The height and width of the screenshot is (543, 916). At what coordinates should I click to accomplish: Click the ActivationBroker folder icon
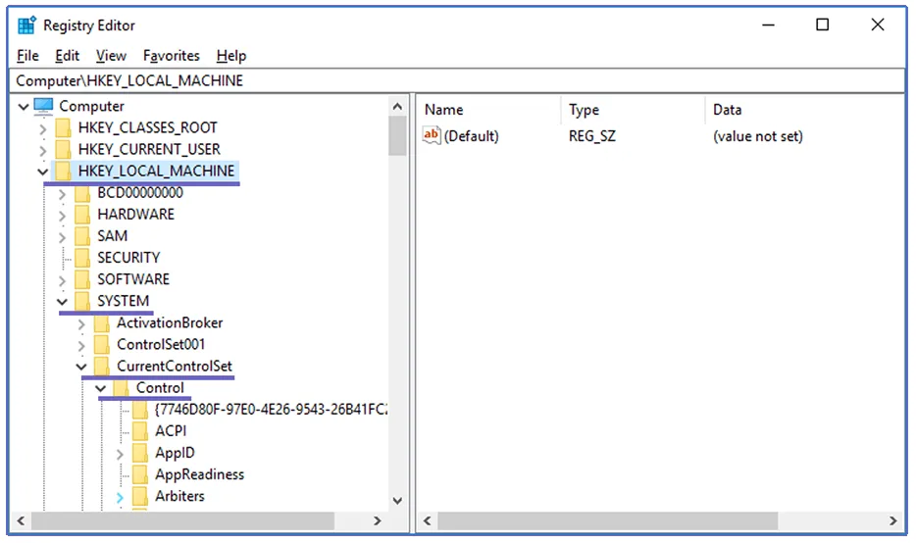click(102, 322)
